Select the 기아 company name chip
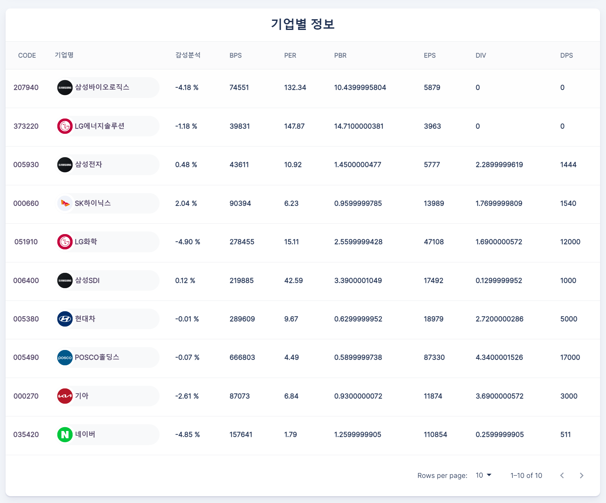 pos(107,396)
